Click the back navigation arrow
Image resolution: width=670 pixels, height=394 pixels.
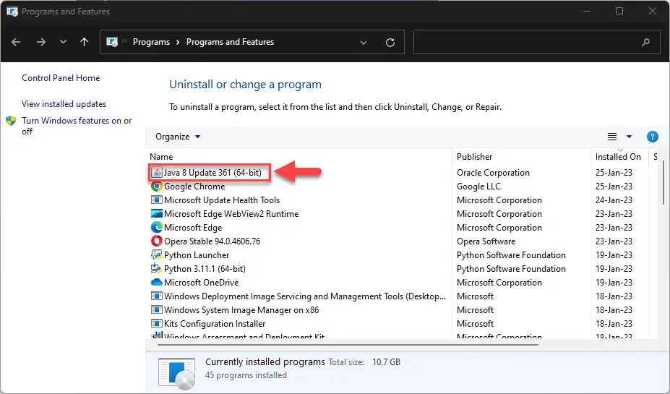(x=16, y=42)
